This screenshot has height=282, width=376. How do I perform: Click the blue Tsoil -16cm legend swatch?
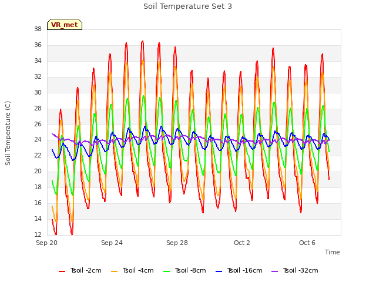click(x=219, y=271)
